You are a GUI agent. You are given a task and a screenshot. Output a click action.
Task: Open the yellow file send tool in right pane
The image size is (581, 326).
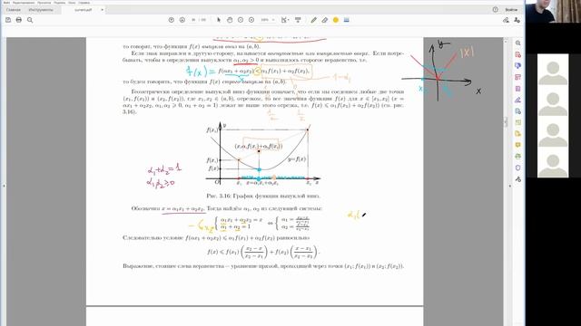pos(518,134)
